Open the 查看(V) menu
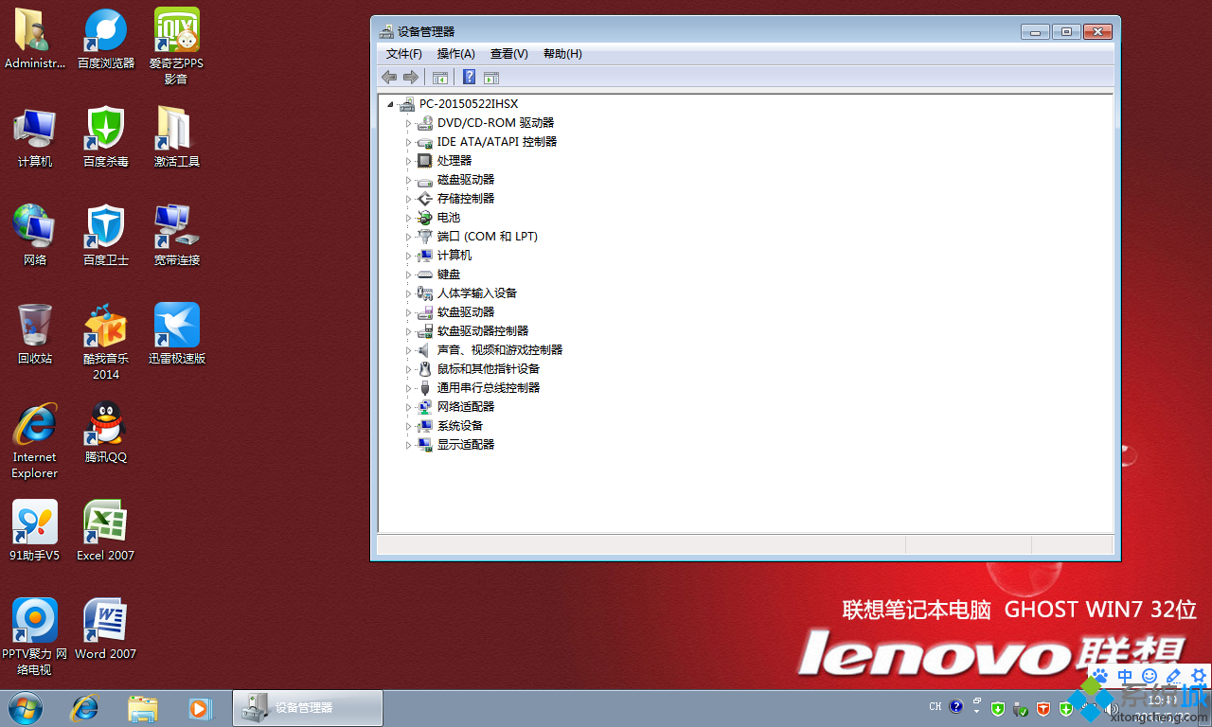The height and width of the screenshot is (727, 1212). pos(508,54)
